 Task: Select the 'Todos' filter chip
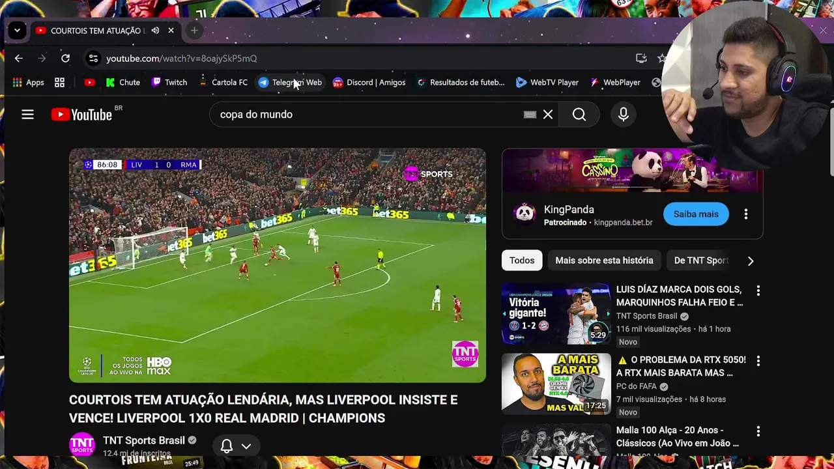point(522,261)
